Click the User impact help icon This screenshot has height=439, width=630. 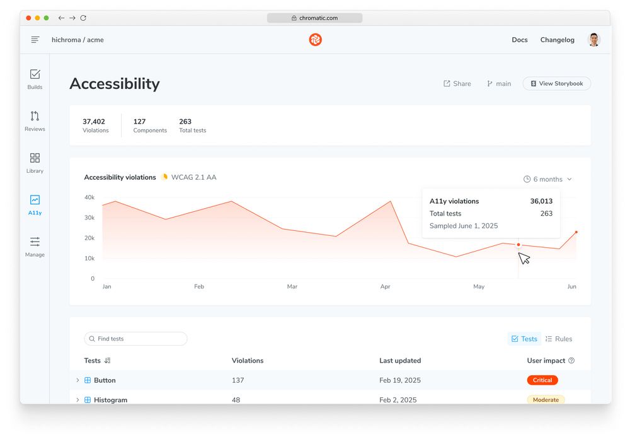coord(571,361)
